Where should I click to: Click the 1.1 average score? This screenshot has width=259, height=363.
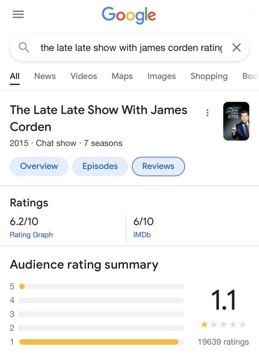[x=224, y=300]
